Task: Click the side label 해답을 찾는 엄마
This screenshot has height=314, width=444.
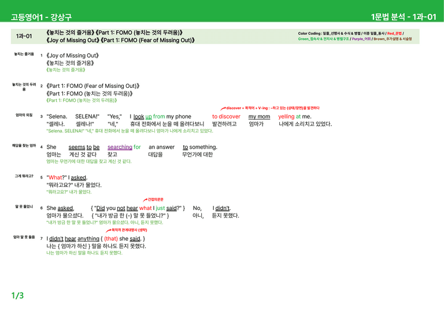Action: pyautogui.click(x=24, y=146)
